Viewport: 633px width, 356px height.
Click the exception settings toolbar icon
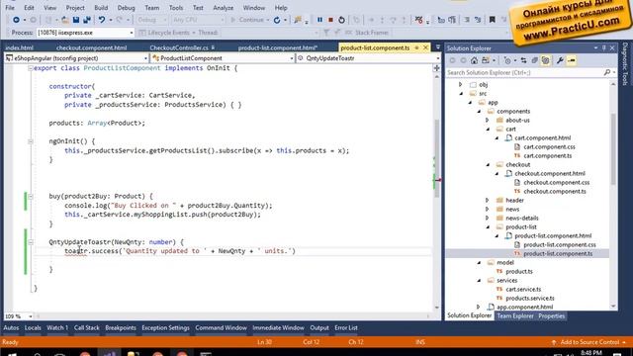[418, 20]
